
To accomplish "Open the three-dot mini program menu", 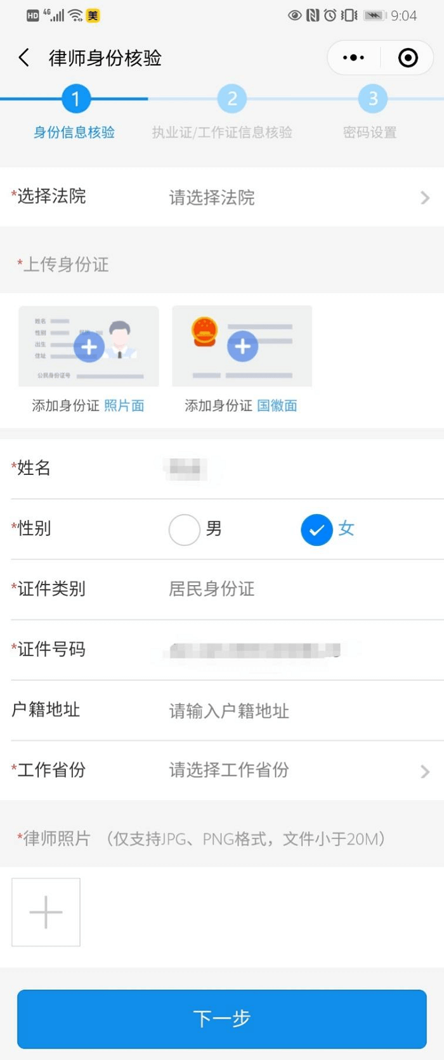I will click(353, 58).
